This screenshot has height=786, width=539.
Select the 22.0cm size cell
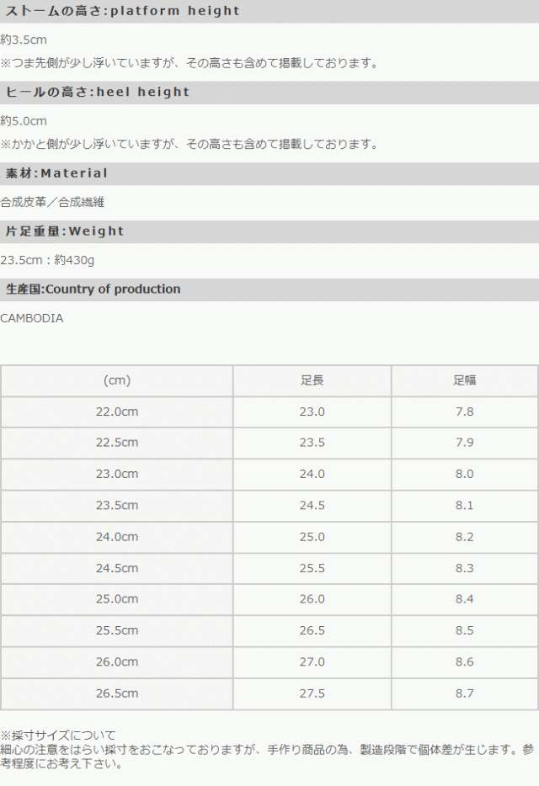coord(117,412)
